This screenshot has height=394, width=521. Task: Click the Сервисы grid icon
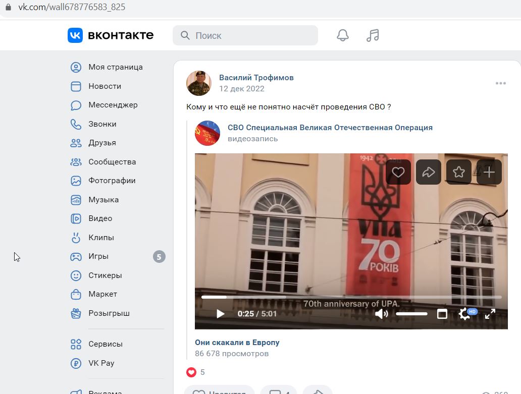pyautogui.click(x=76, y=344)
